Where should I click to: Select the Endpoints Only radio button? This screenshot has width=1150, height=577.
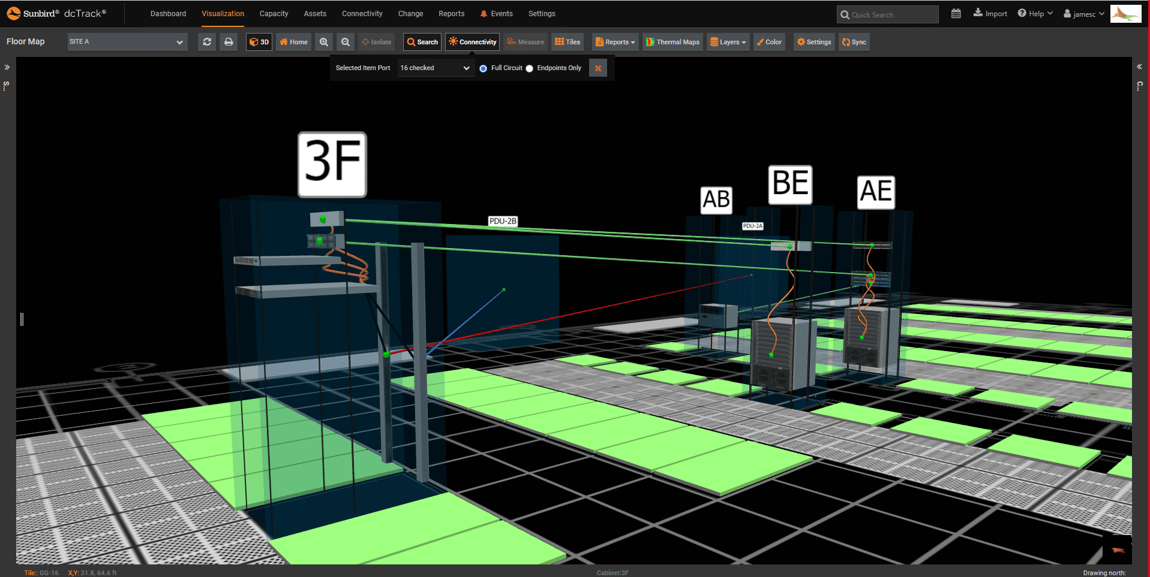point(530,68)
